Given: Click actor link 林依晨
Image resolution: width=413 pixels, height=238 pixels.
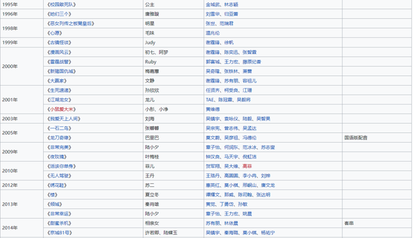Looking at the screenshot, I should (x=231, y=223).
